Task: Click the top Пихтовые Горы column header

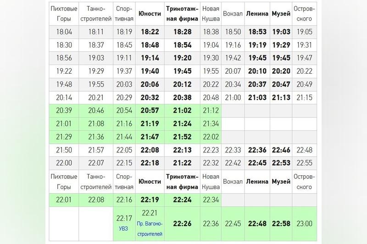Action: [65, 14]
